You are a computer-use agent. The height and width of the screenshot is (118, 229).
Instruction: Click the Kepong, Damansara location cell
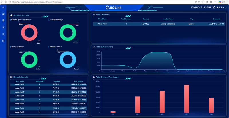pyautogui.click(x=167, y=24)
